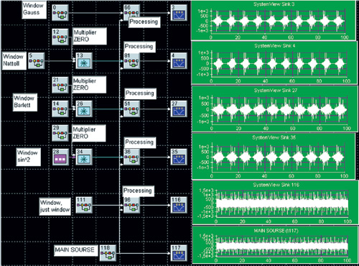The width and height of the screenshot is (359, 266).
Task: Click the SystemView Sink 27 plot
Action: 275,109
